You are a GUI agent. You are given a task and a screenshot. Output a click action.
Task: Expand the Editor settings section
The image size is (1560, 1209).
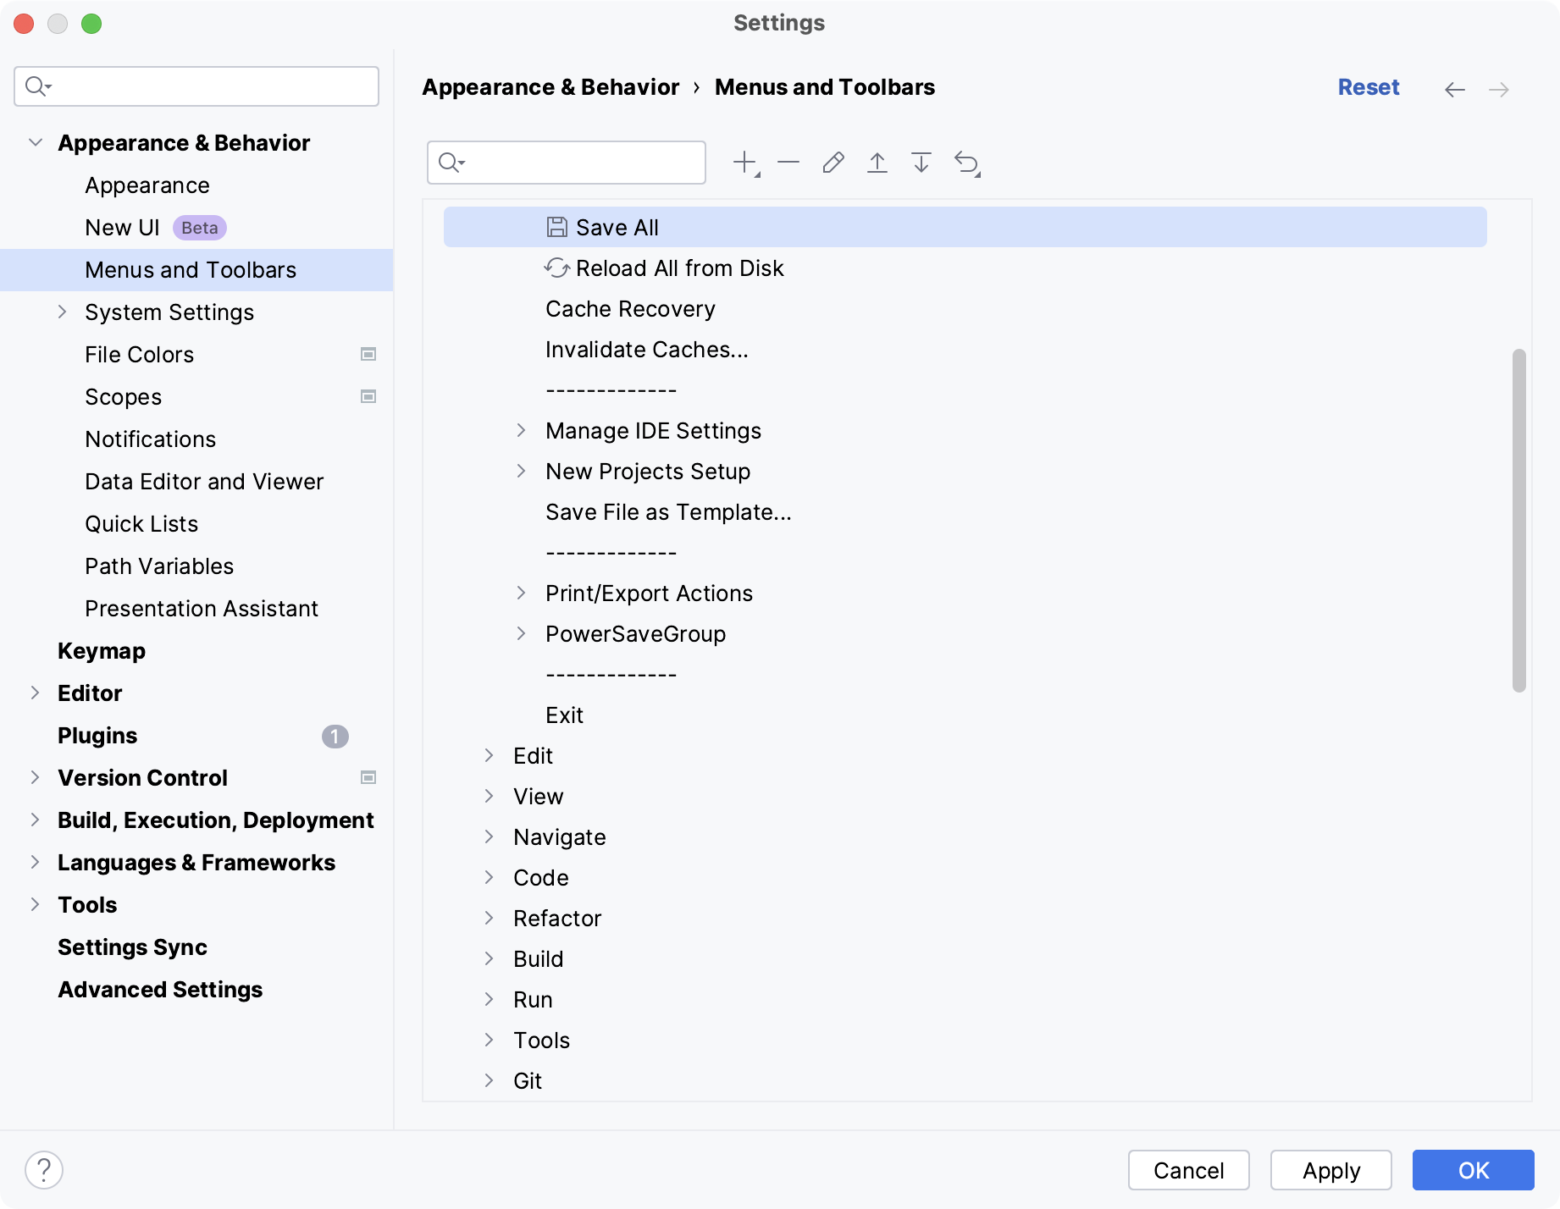35,693
